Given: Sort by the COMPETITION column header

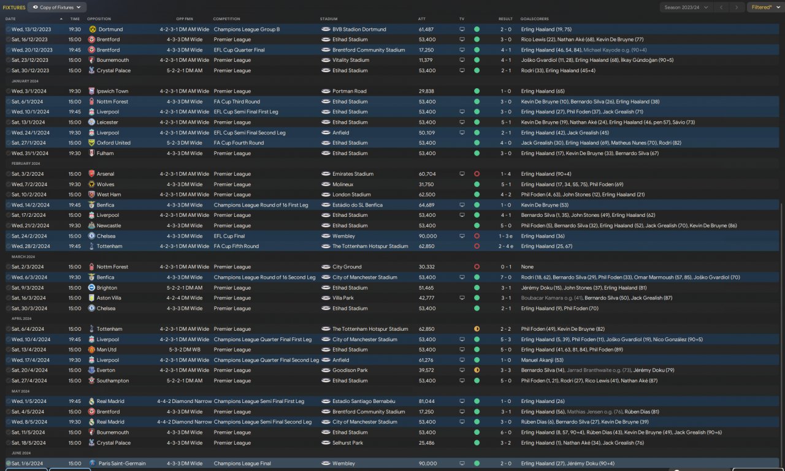Looking at the screenshot, I should click(227, 19).
